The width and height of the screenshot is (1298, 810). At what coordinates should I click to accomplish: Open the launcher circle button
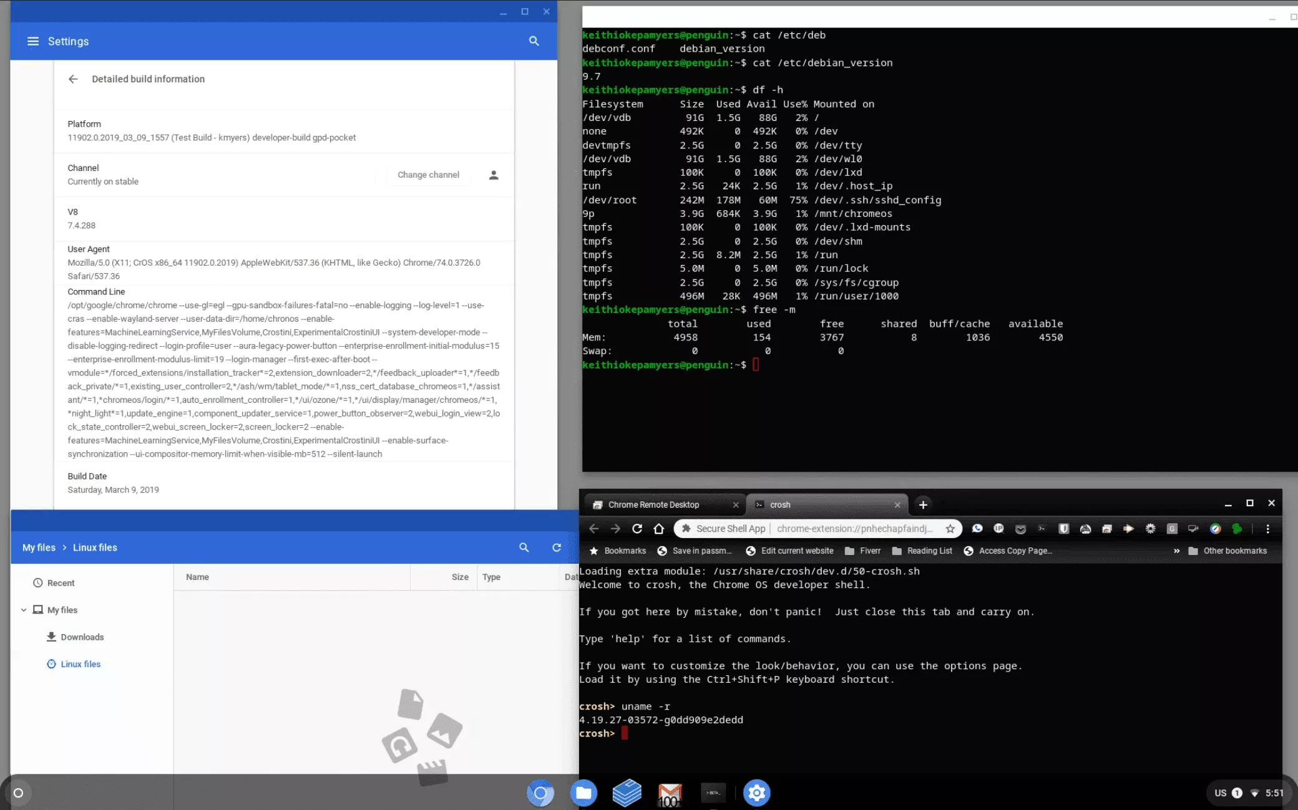[19, 793]
